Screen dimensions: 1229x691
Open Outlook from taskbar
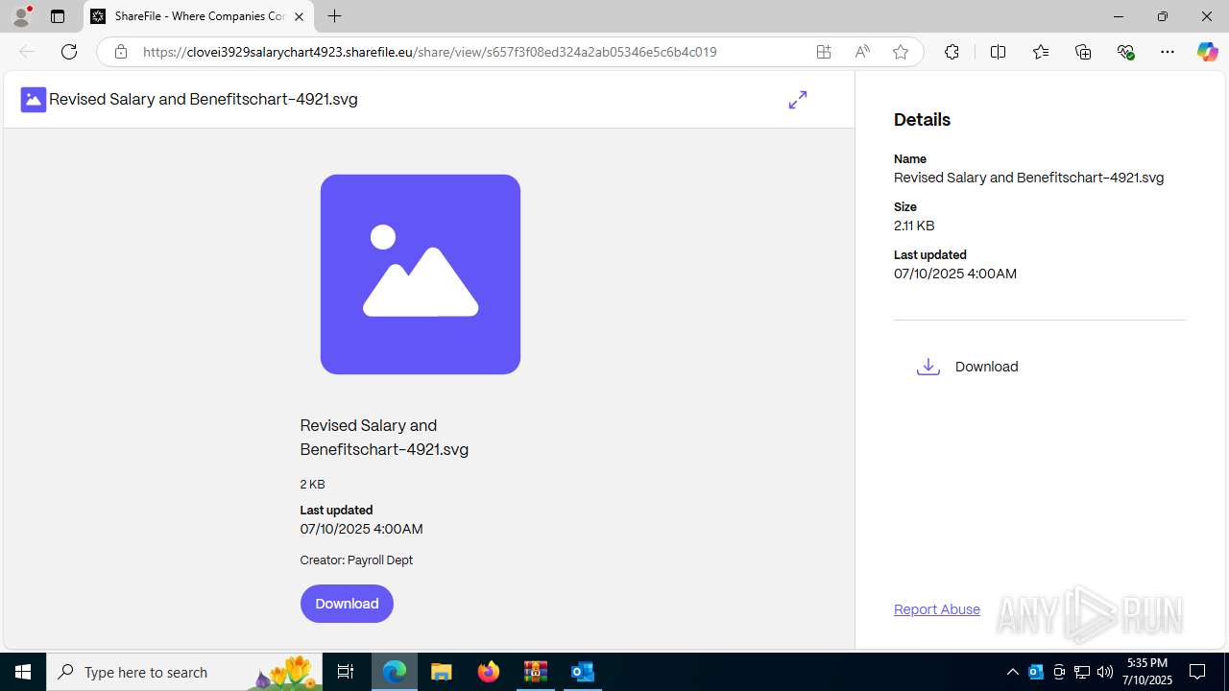583,672
